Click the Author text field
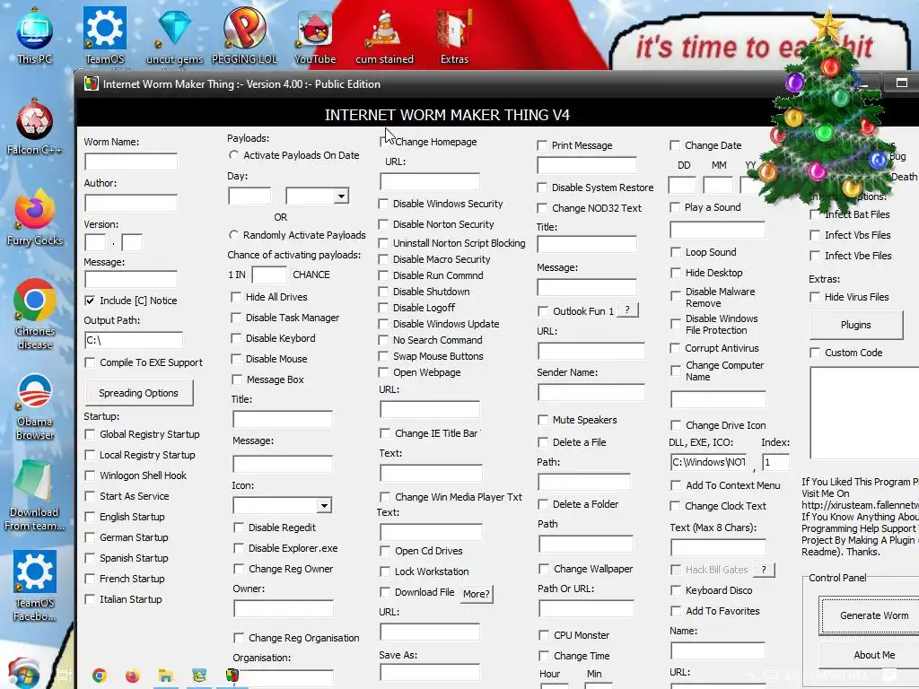 [x=131, y=203]
